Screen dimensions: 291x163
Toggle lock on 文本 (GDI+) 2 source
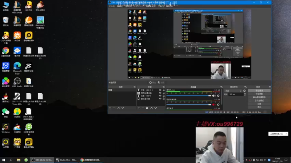[163, 90]
